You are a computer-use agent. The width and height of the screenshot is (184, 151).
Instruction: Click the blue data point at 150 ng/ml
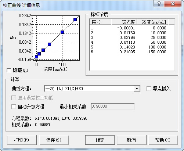click(x=75, y=19)
